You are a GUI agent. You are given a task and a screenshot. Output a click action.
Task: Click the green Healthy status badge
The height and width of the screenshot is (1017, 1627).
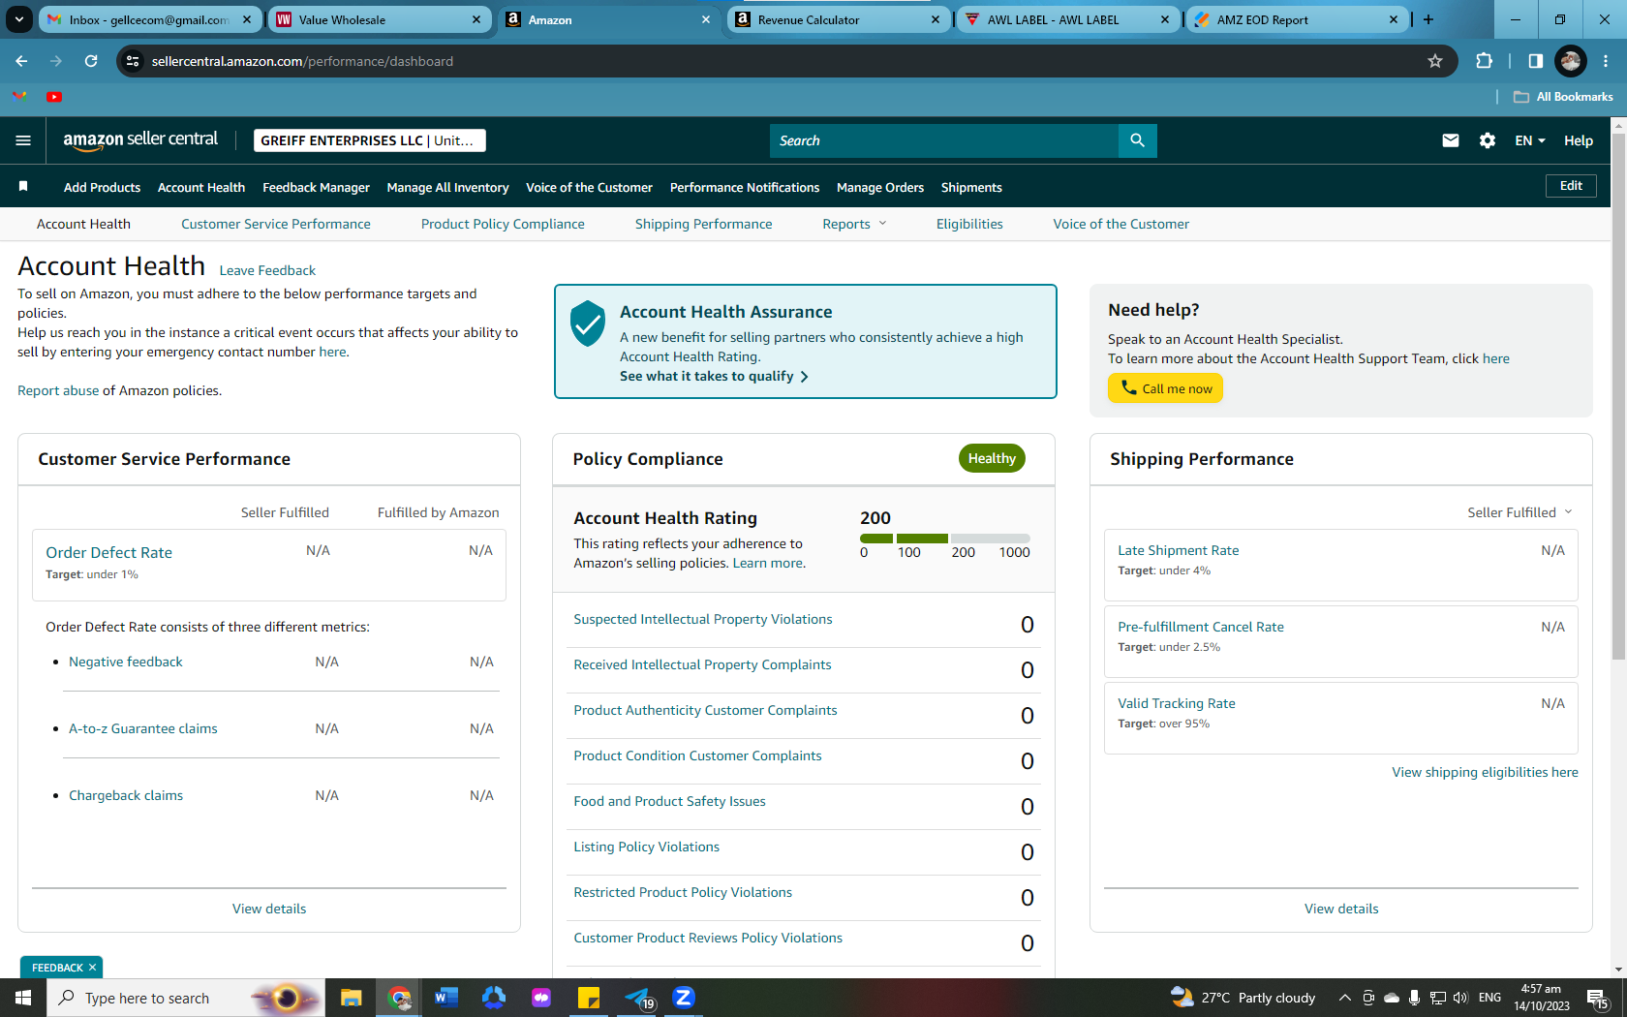(992, 458)
